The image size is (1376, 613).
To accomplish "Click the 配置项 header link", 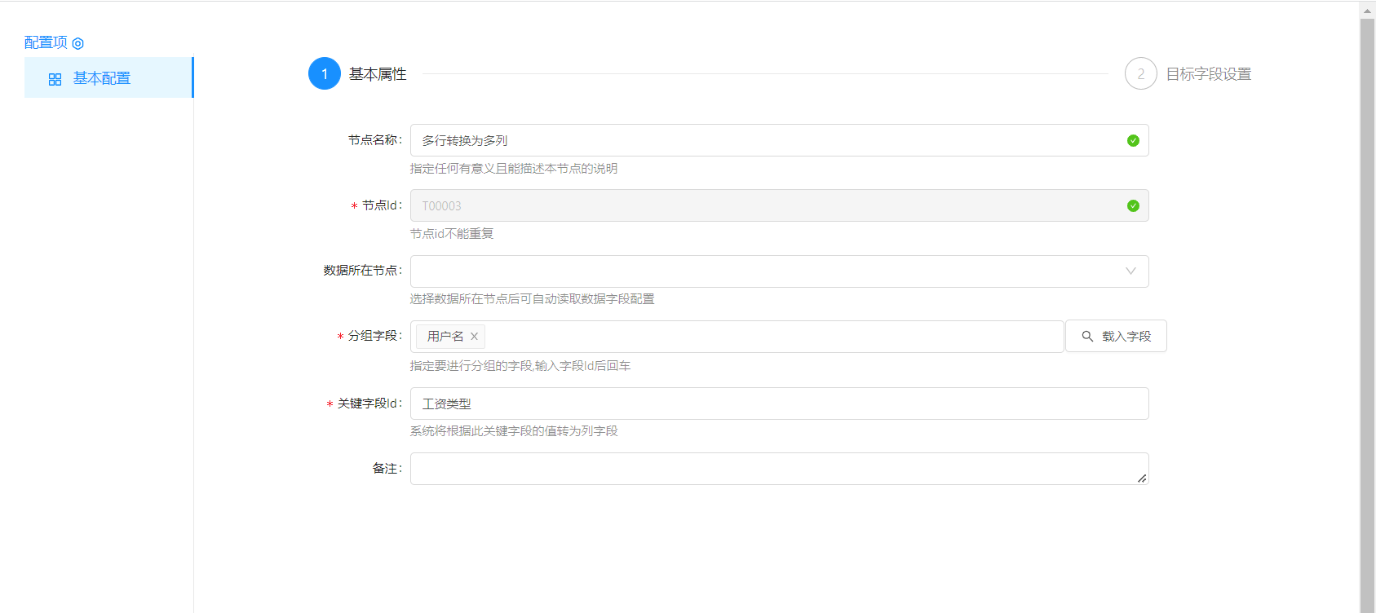I will [46, 42].
